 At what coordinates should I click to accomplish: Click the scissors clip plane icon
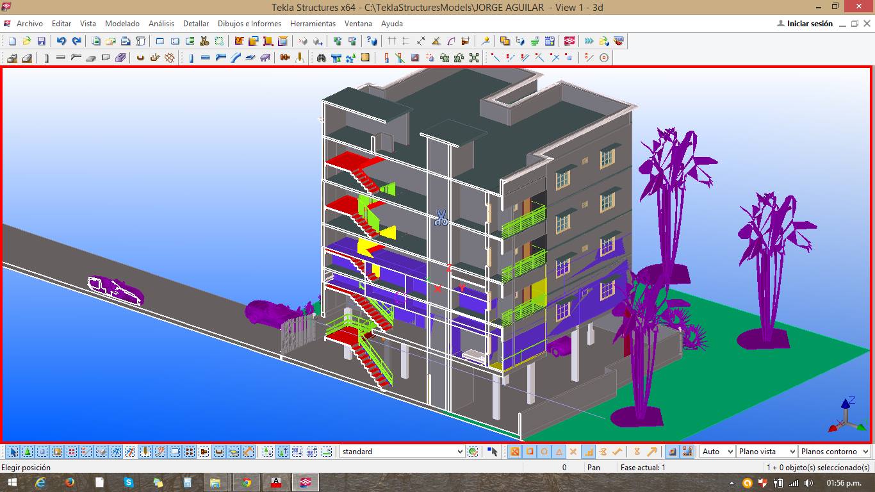coord(204,41)
